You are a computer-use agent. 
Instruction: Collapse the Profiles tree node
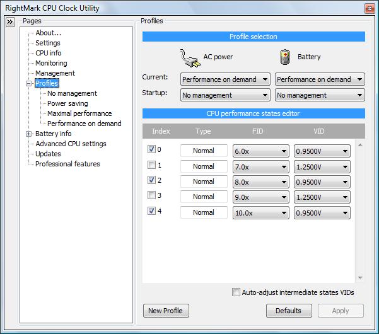pos(29,84)
